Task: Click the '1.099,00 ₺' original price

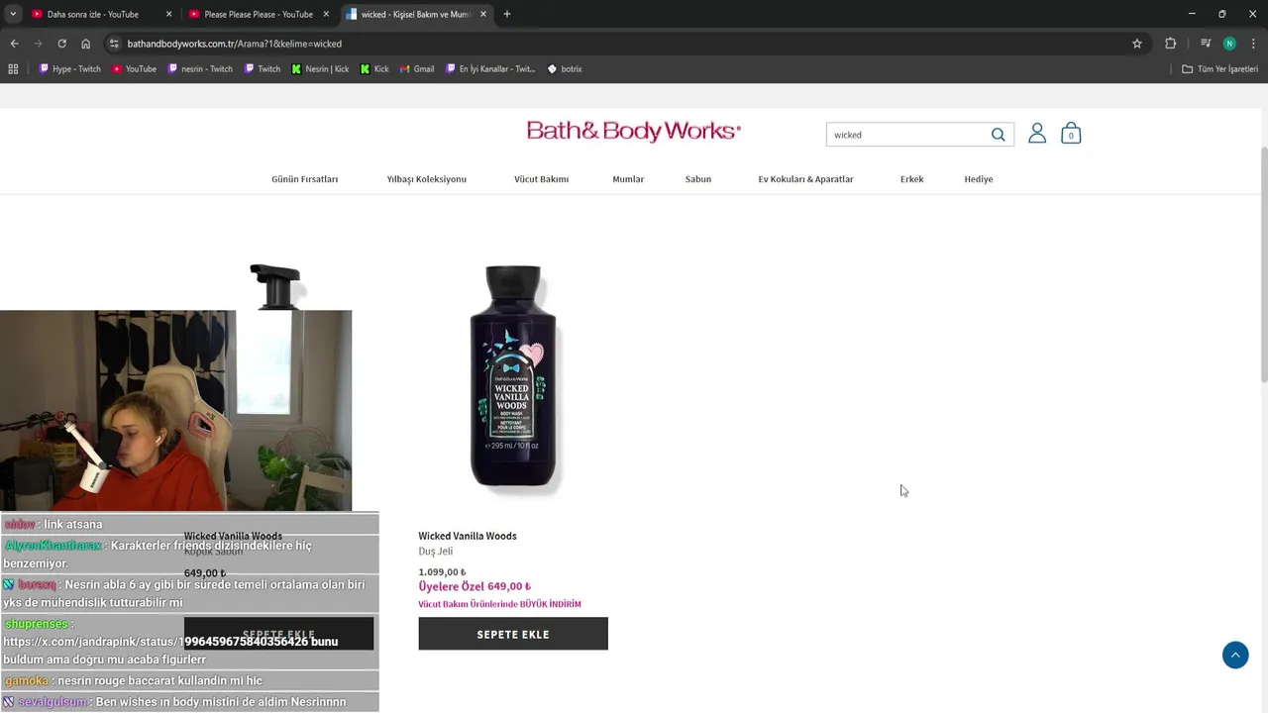Action: click(x=442, y=572)
